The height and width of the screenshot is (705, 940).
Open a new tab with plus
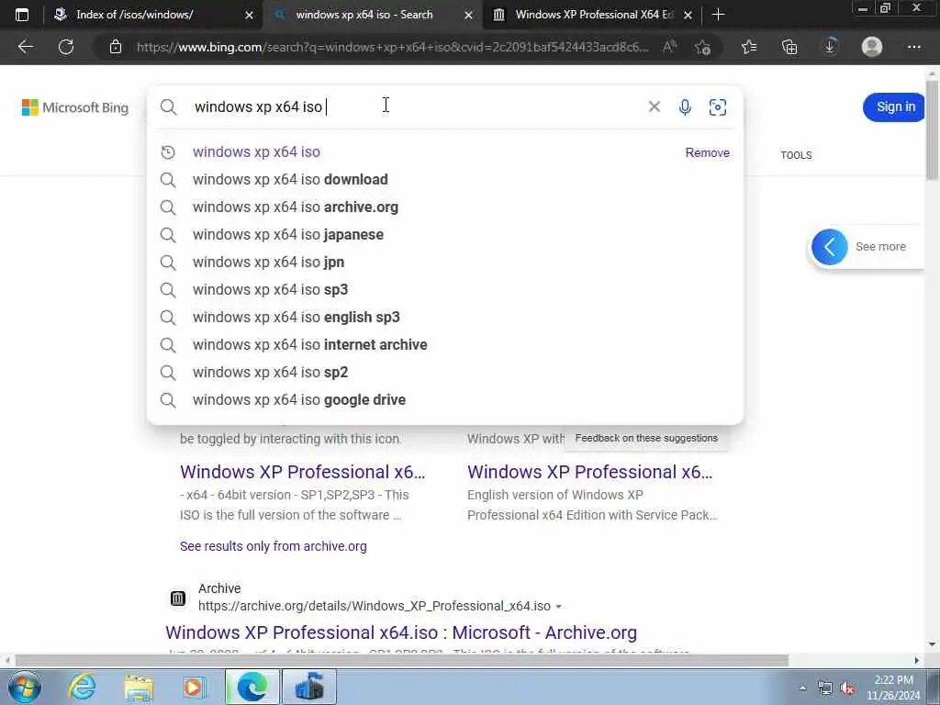(718, 15)
